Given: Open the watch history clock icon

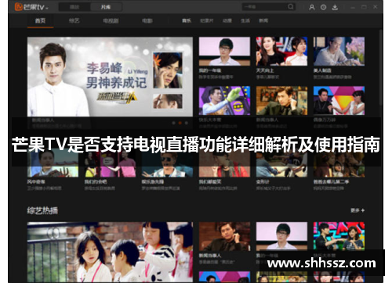Looking at the screenshot, I should tap(323, 7).
